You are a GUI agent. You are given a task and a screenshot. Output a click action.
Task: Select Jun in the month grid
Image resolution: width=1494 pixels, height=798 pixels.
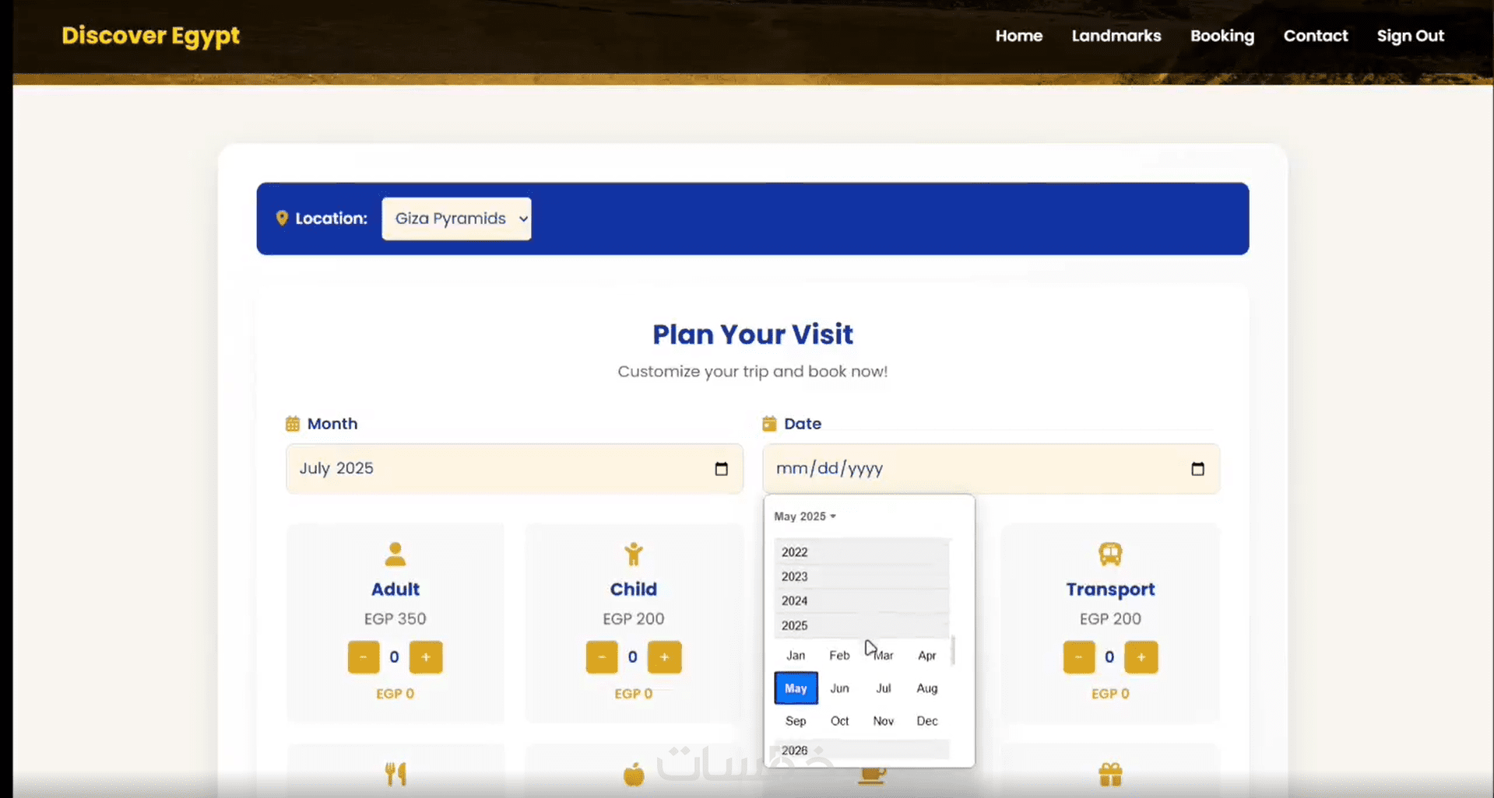[839, 688]
